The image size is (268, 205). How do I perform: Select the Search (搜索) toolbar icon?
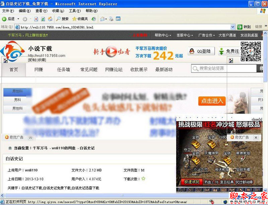[x=61, y=19]
